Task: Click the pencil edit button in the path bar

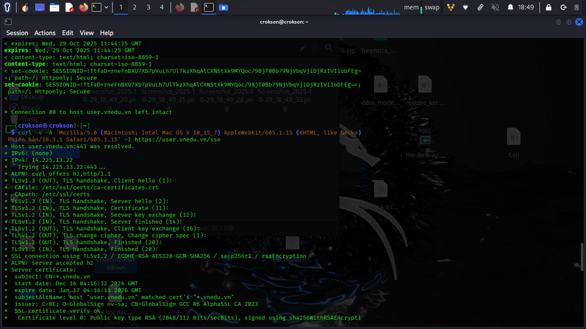Action: [302, 48]
